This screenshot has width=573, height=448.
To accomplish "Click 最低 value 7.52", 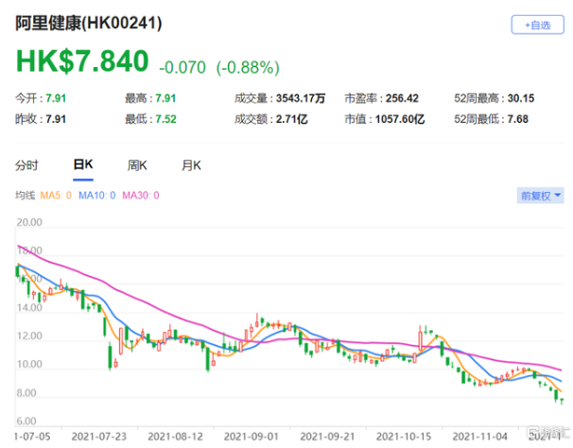I will point(165,119).
